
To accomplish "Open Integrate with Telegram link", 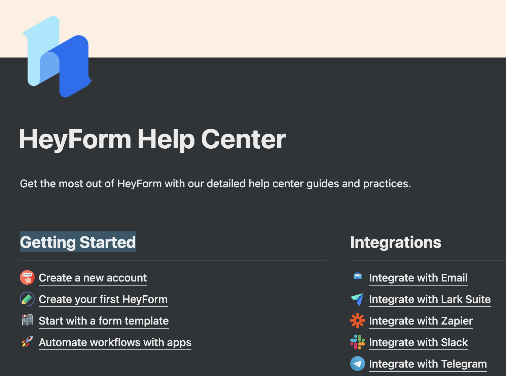I will [428, 364].
